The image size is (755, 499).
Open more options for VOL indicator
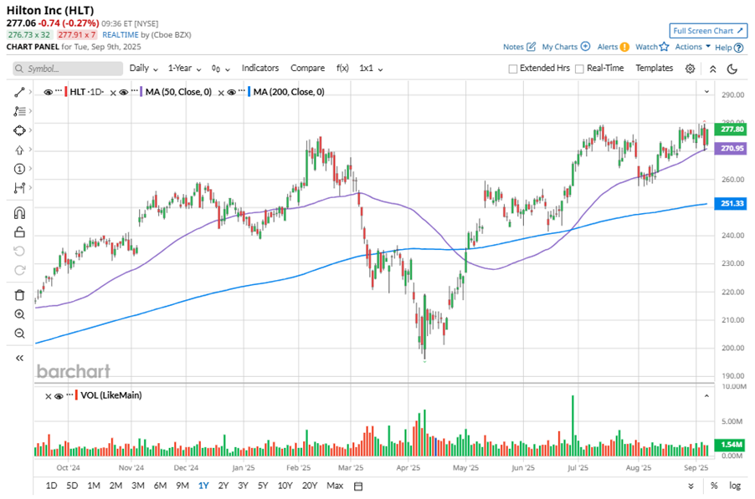(69, 395)
